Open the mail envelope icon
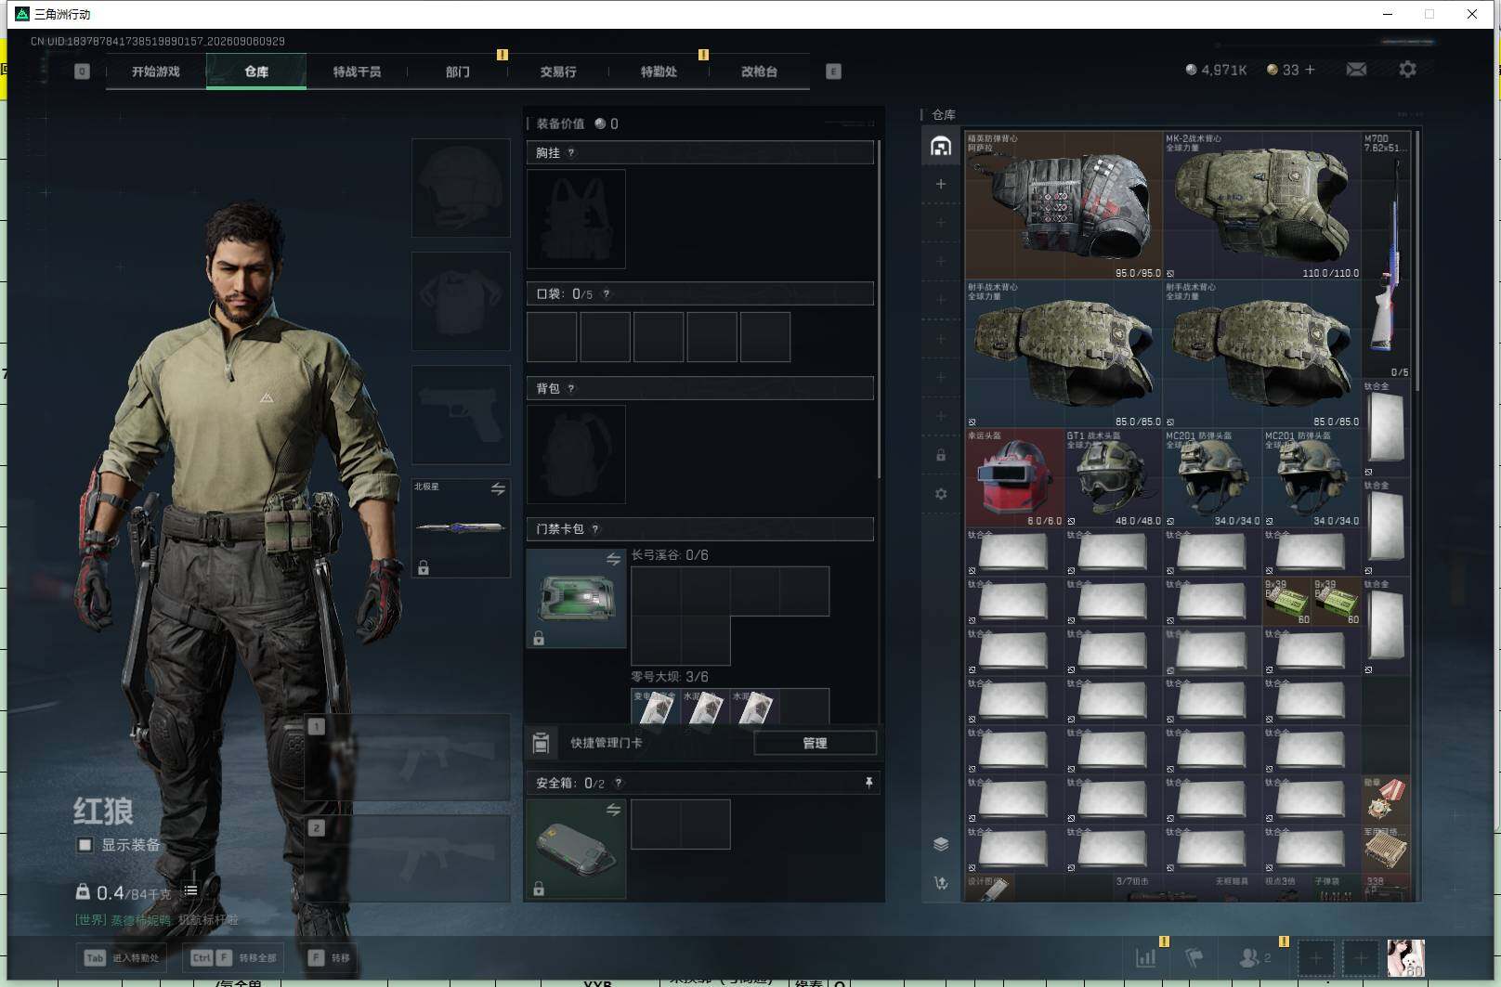The image size is (1501, 987). tap(1356, 70)
